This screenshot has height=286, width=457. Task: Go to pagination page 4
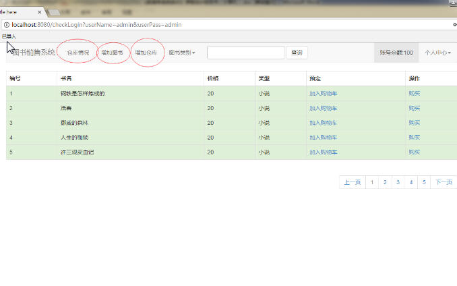point(411,182)
